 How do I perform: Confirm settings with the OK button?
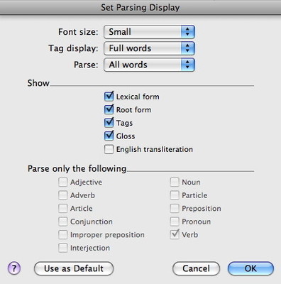pos(250,268)
